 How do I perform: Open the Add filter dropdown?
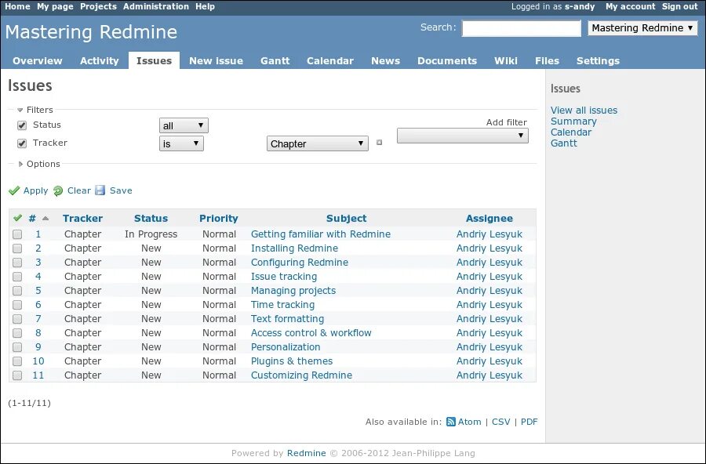point(462,136)
